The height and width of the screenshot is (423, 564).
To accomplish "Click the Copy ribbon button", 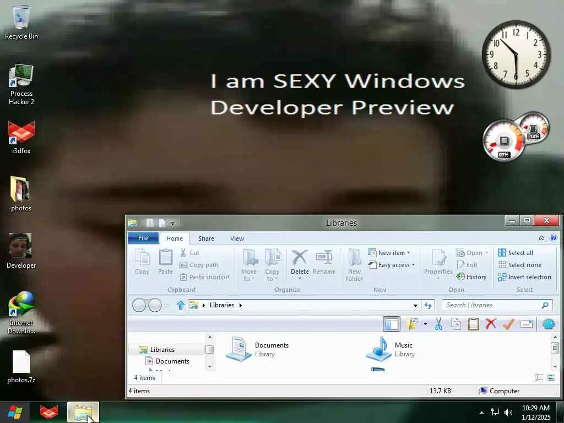I will click(x=142, y=262).
